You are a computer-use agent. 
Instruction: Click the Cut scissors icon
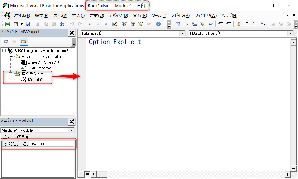tap(38, 24)
